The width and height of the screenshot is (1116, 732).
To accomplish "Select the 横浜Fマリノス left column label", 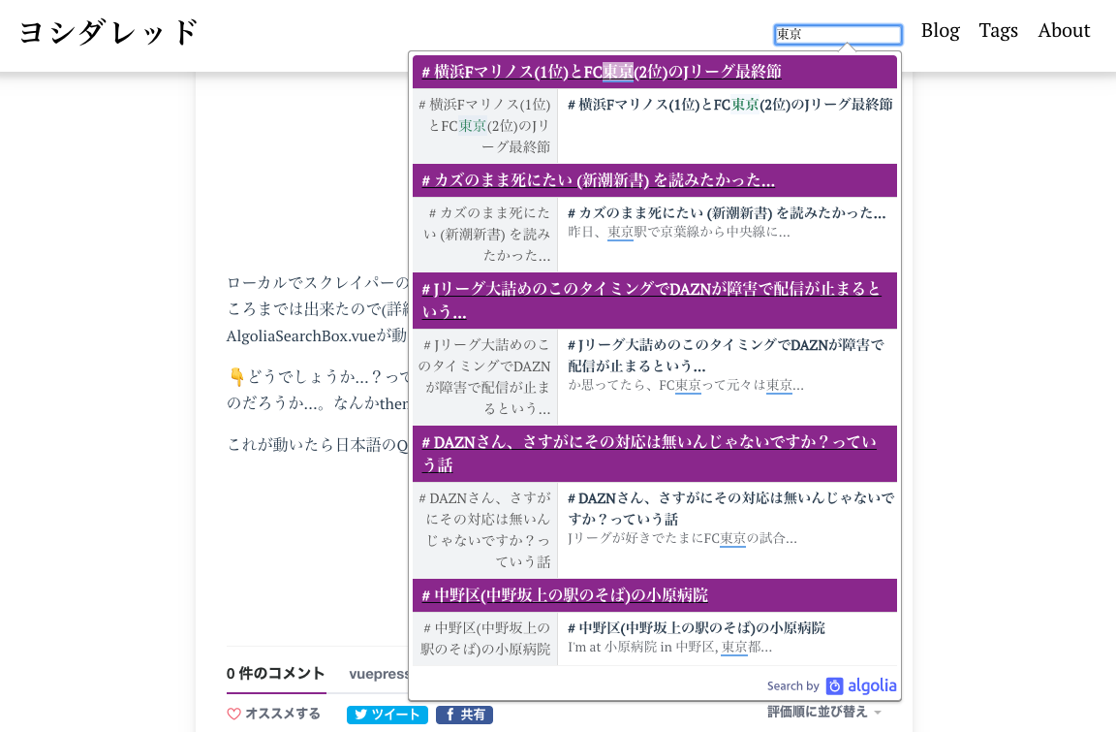I will point(485,126).
